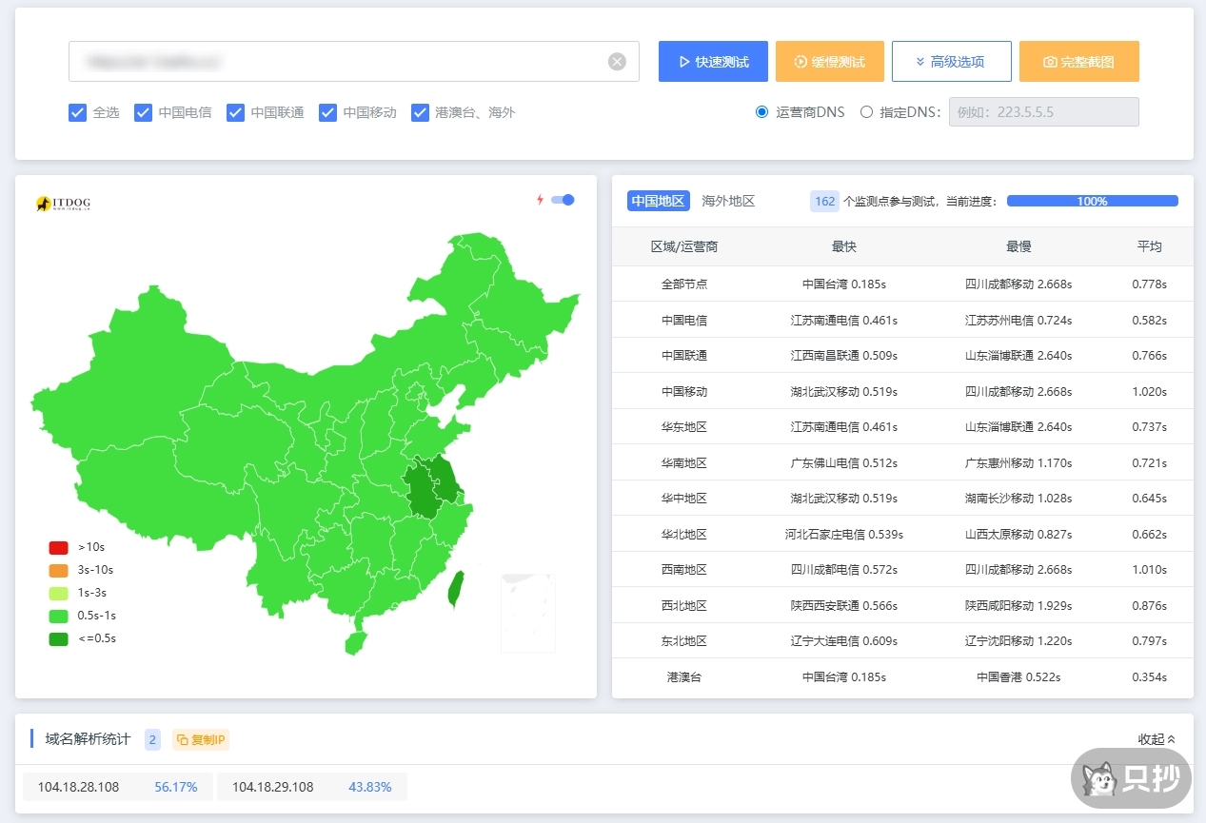Viewport: 1206px width, 823px height.
Task: Select the 指定DNS radio button
Action: (866, 111)
